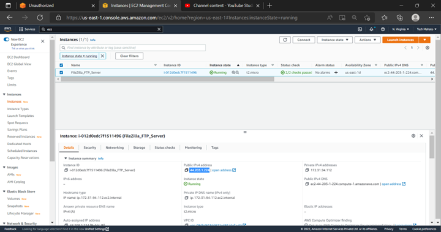This screenshot has height=232, width=441.
Task: Switch to Storage tab
Action: (139, 148)
